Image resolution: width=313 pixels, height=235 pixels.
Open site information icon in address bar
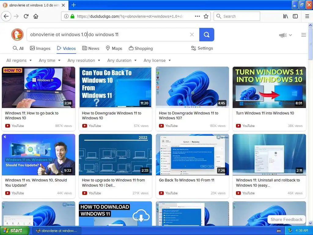coord(66,16)
